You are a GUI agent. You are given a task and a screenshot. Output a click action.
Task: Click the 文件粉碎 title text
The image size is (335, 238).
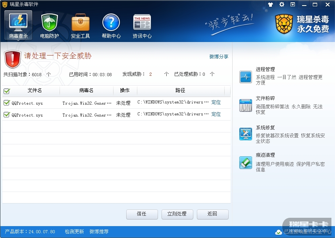click(x=266, y=98)
